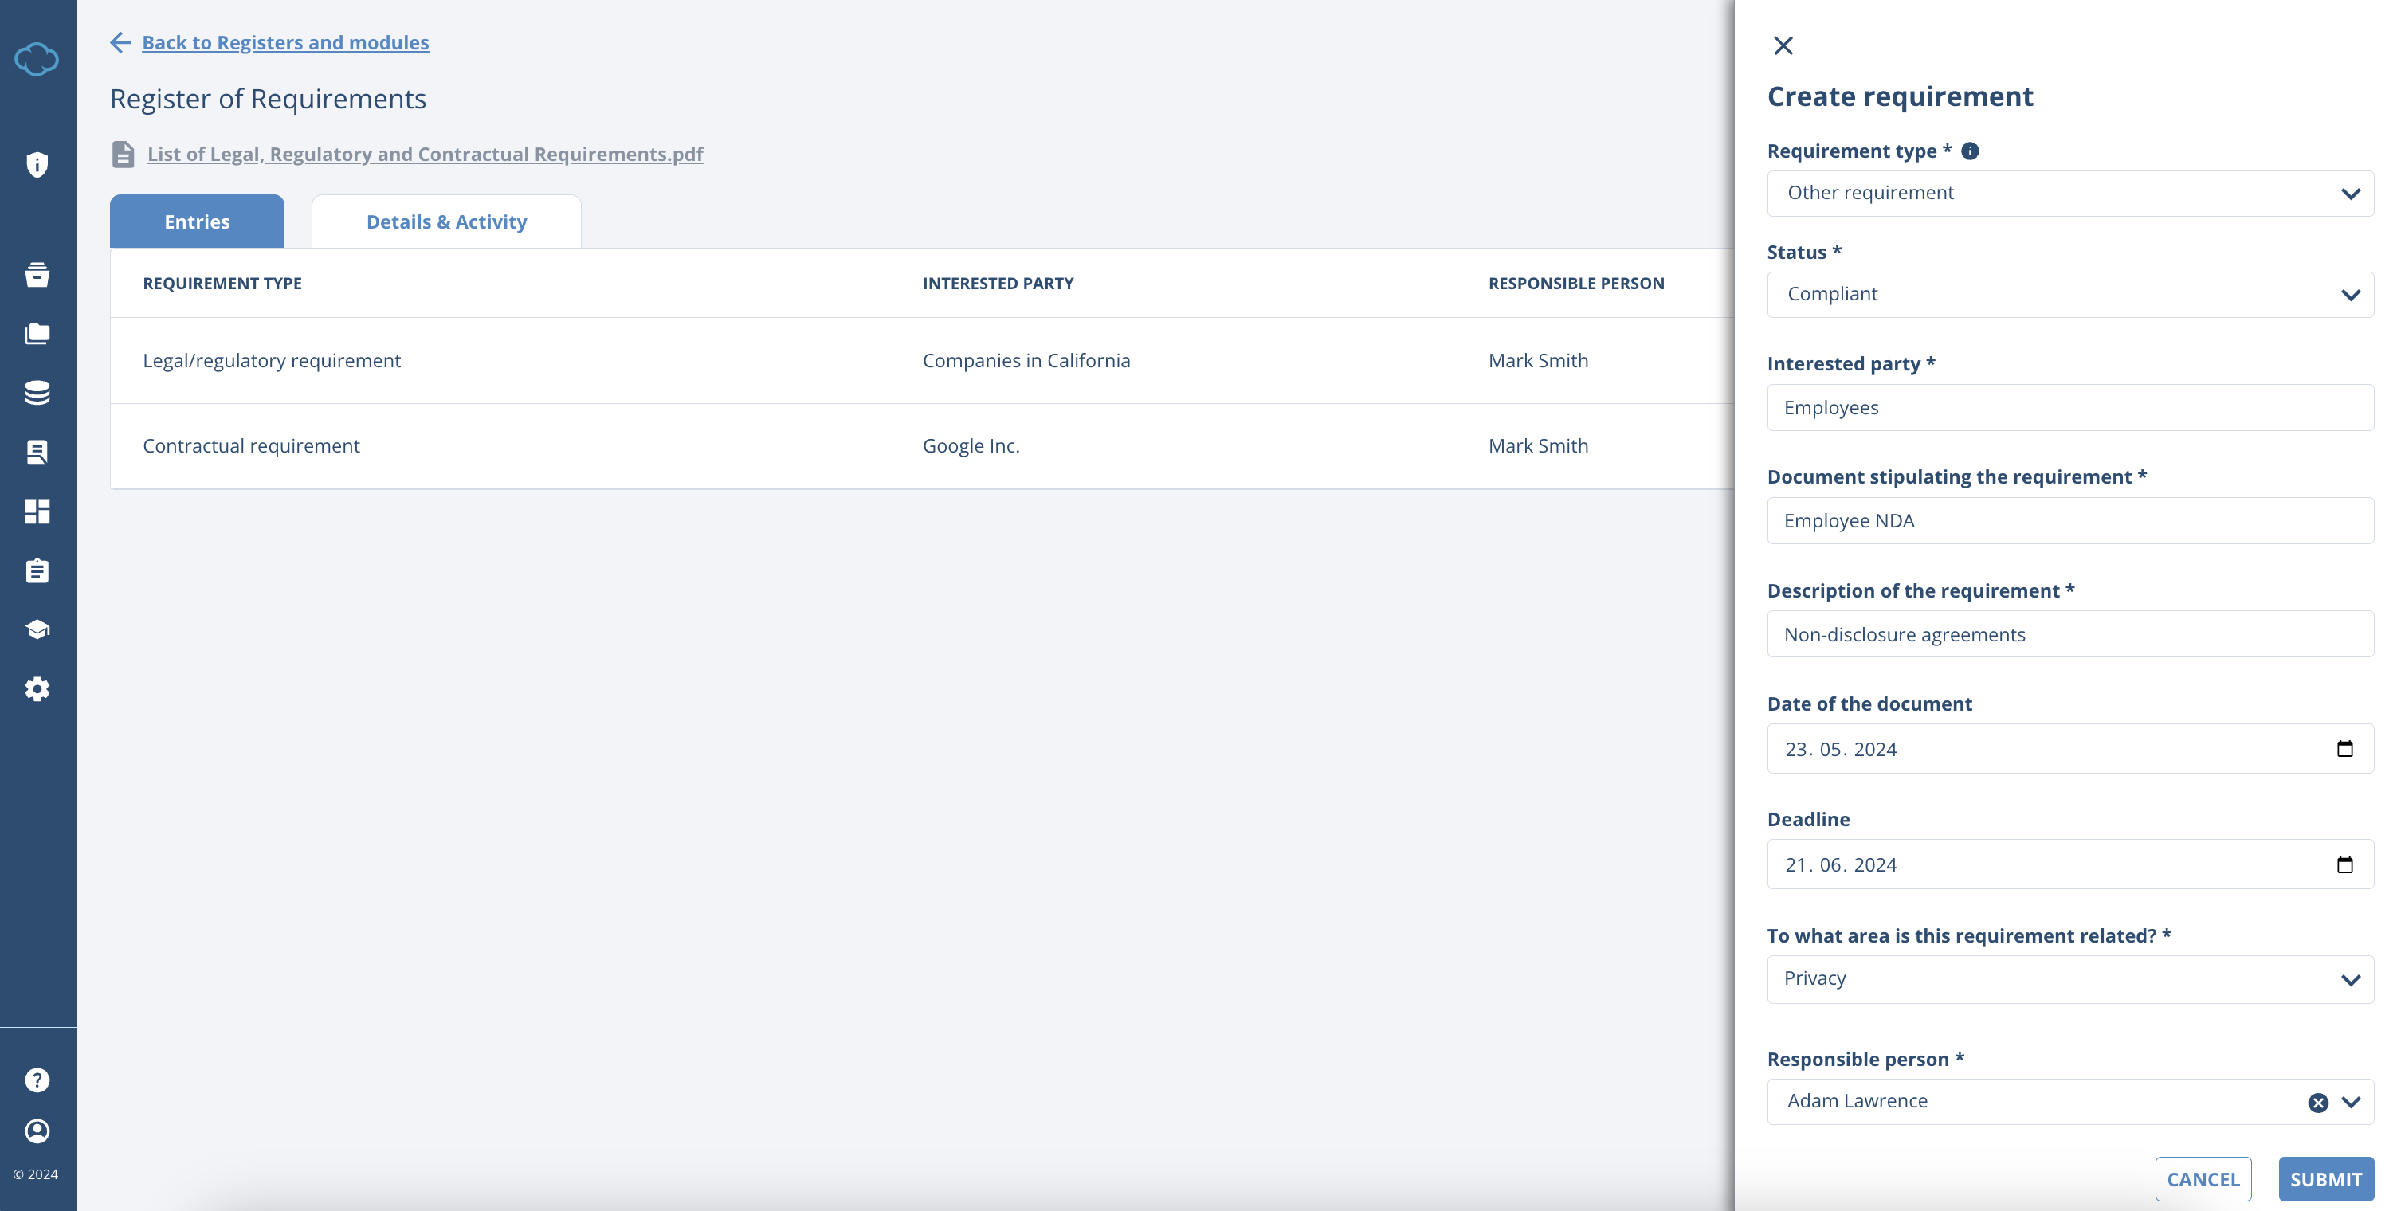The height and width of the screenshot is (1211, 2397).
Task: Open the Requirements PDF document link
Action: [424, 154]
